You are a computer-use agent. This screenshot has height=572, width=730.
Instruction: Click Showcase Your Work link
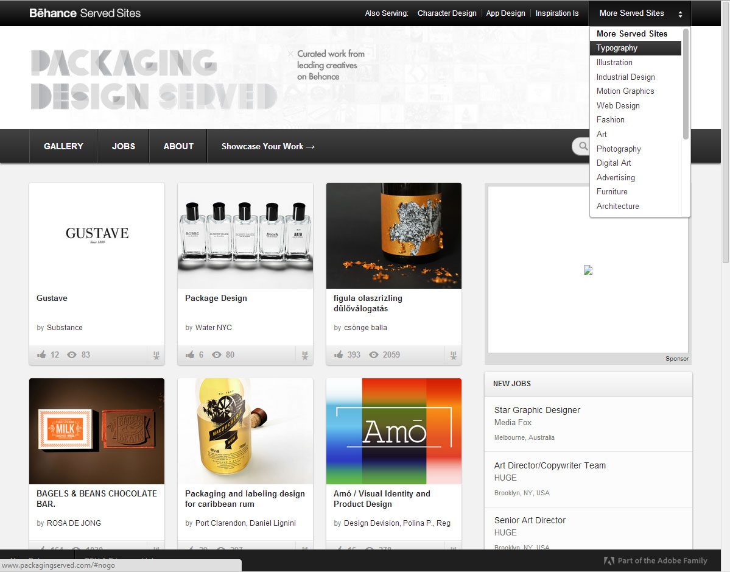point(268,146)
